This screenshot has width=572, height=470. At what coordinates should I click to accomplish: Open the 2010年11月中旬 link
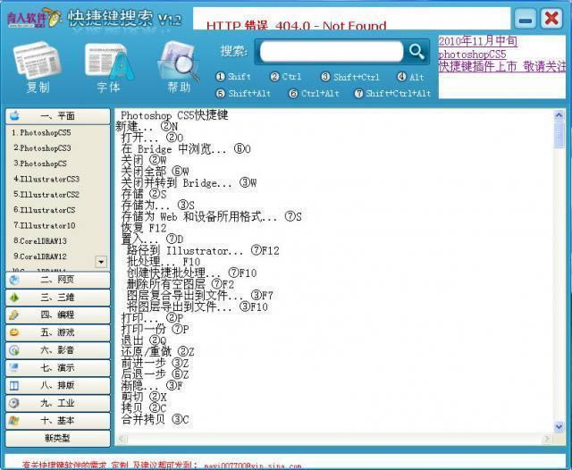tap(477, 41)
